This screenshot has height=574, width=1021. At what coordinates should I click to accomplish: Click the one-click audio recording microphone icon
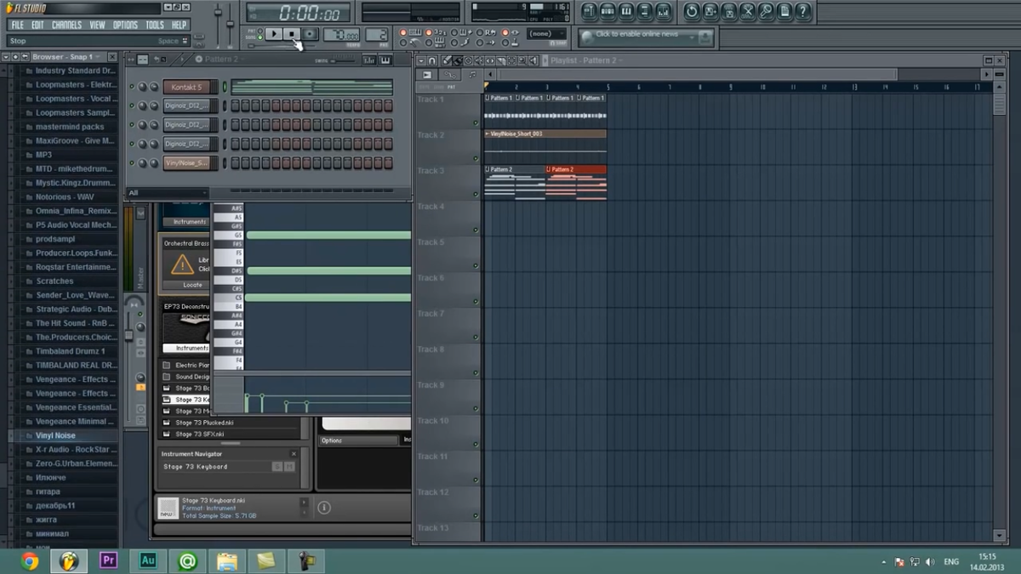[767, 11]
